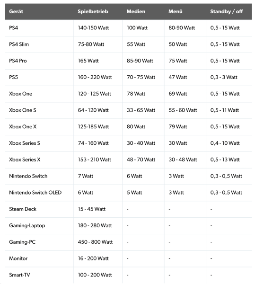This screenshot has width=255, height=284.
Task: Click the 160 - 220 Watt cell
Action: [x=95, y=77]
